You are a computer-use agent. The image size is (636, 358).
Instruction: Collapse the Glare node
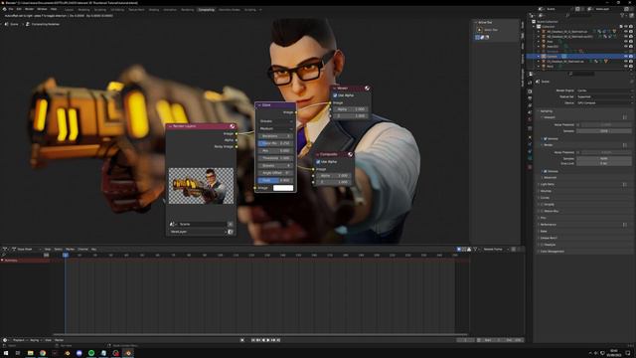tap(259, 105)
